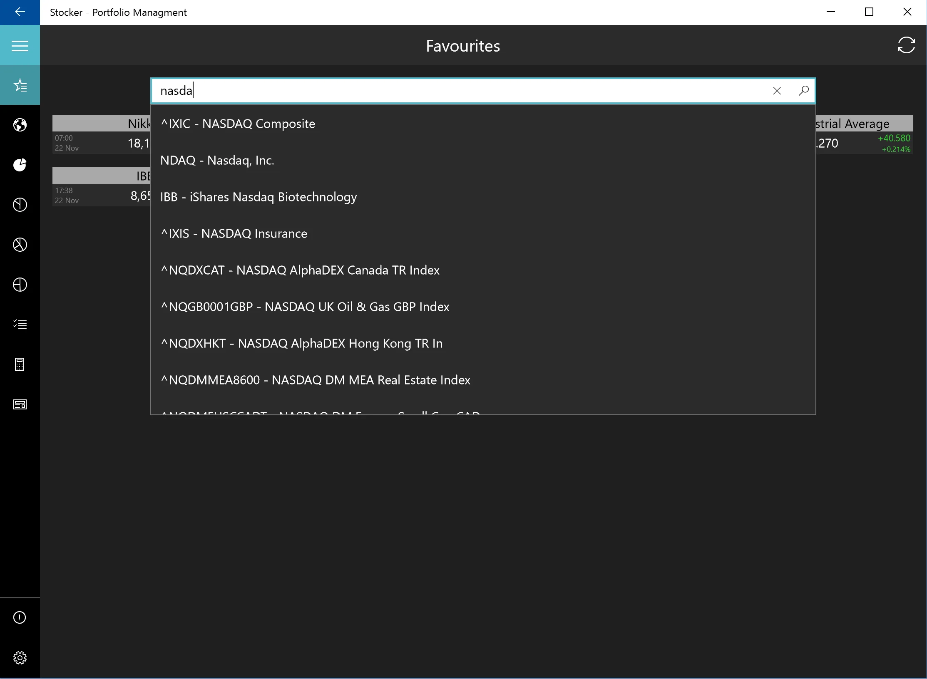This screenshot has width=927, height=679.
Task: Maximize the Stocker window
Action: 869,12
